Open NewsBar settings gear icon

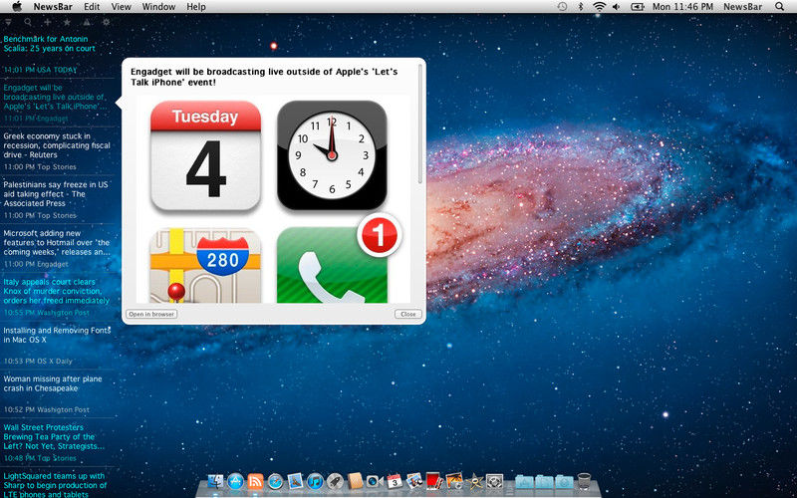coord(106,22)
